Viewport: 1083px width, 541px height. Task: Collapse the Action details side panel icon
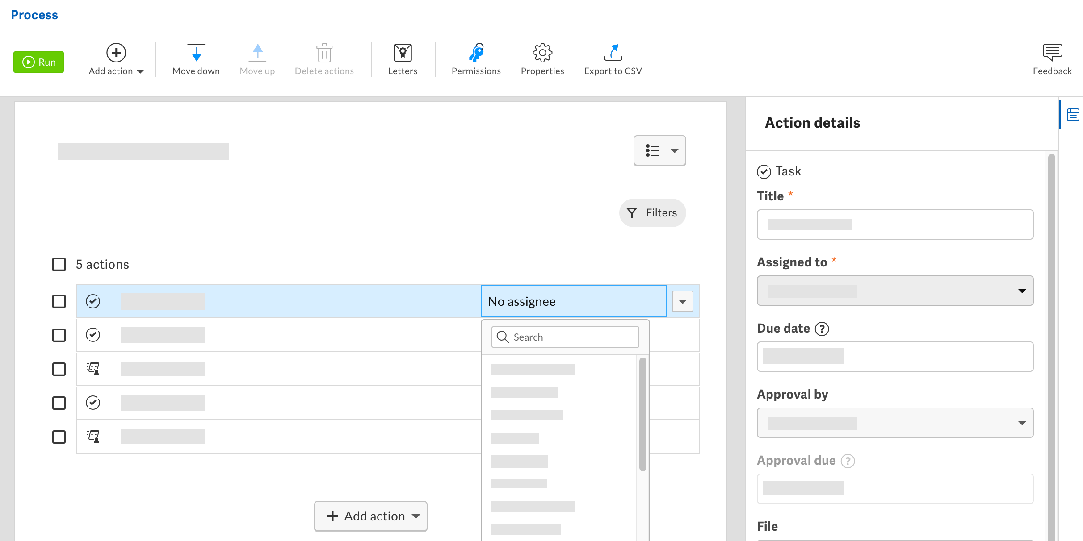pos(1073,114)
